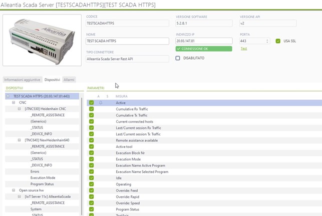Uncheck the Cumulative Rx Traffic parameter
The image size is (322, 216).
pyautogui.click(x=91, y=109)
